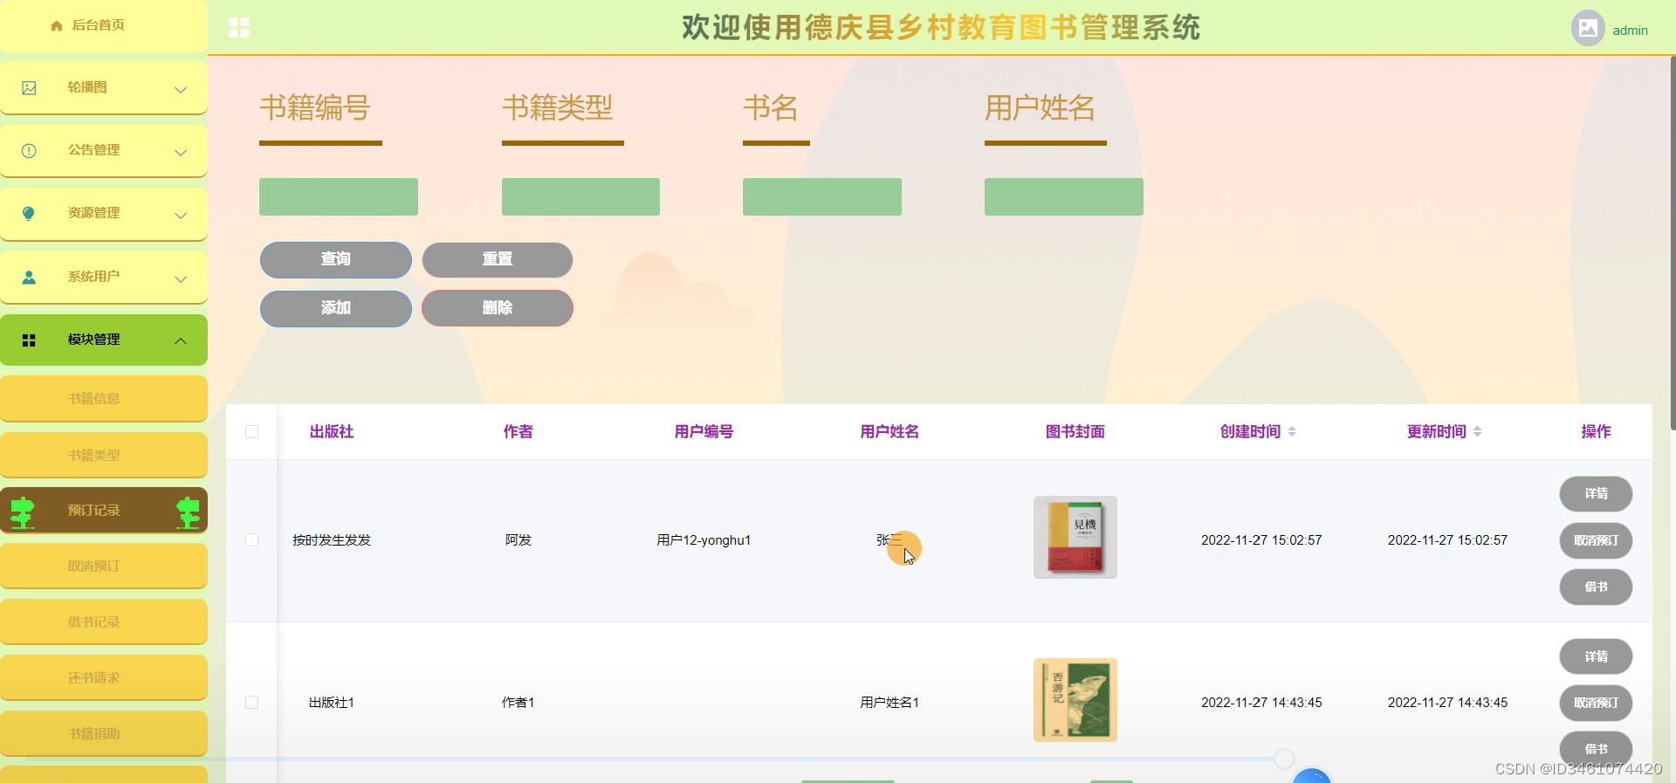
Task: Click the 用户姓名 column header
Action: point(890,432)
